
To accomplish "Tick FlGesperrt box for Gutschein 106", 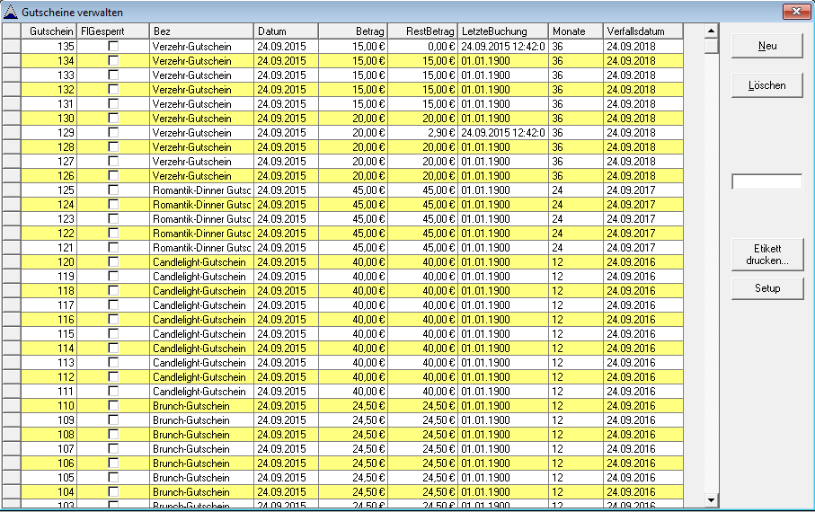I will pos(113,463).
